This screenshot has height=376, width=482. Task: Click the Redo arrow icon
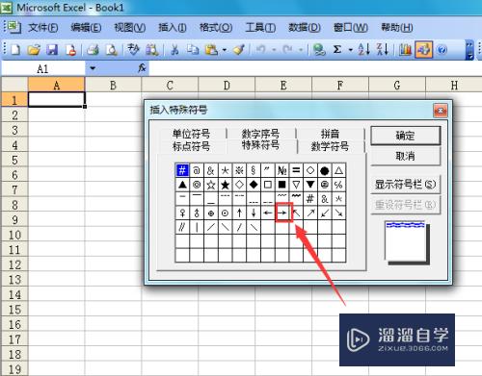pyautogui.click(x=287, y=50)
